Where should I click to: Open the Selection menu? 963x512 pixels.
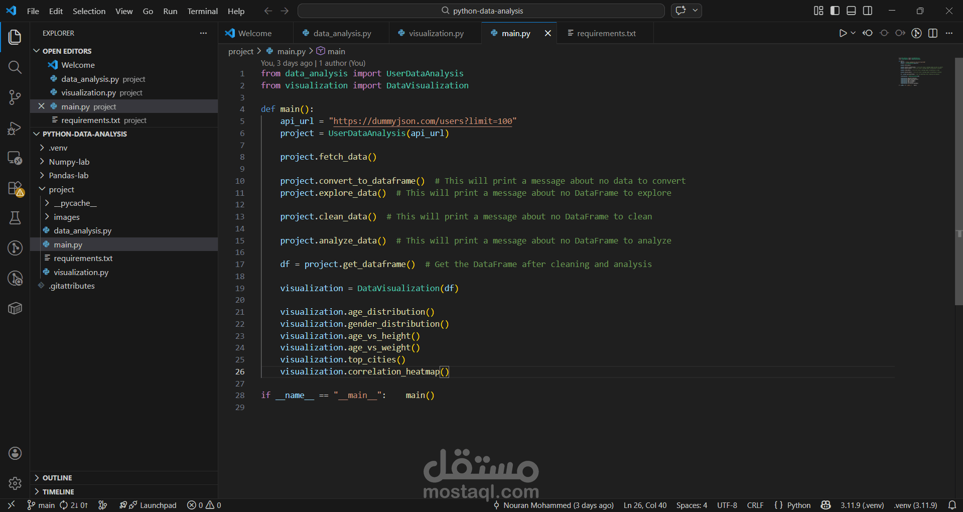point(89,11)
